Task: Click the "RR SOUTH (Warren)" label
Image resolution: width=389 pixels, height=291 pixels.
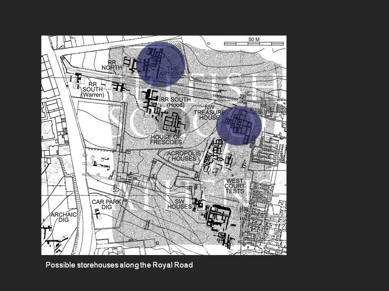Action: coord(93,89)
